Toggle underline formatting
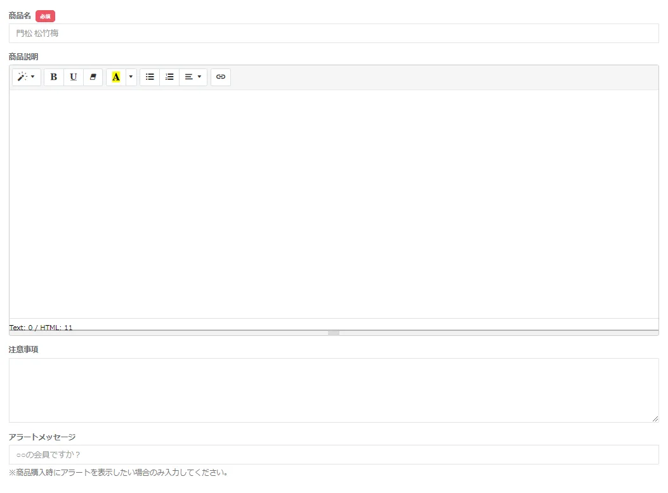The width and height of the screenshot is (668, 493). (x=74, y=77)
